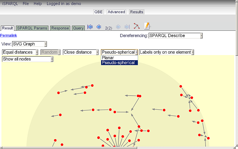The width and height of the screenshot is (238, 149).
Task: Click the disabled last page arrow
Action: [127, 27]
